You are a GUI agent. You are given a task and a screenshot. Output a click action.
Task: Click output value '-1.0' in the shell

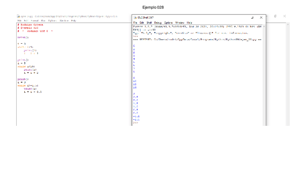(136, 120)
